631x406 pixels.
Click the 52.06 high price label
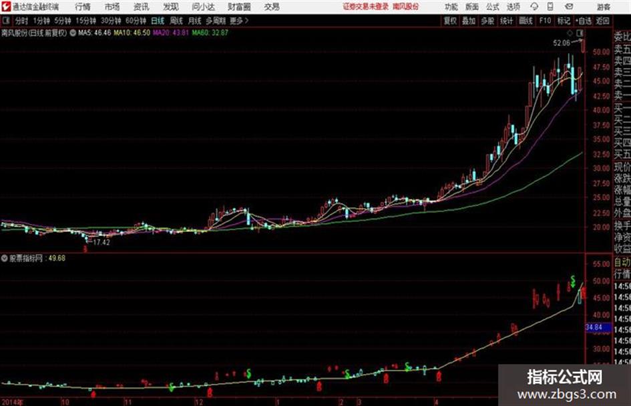562,43
